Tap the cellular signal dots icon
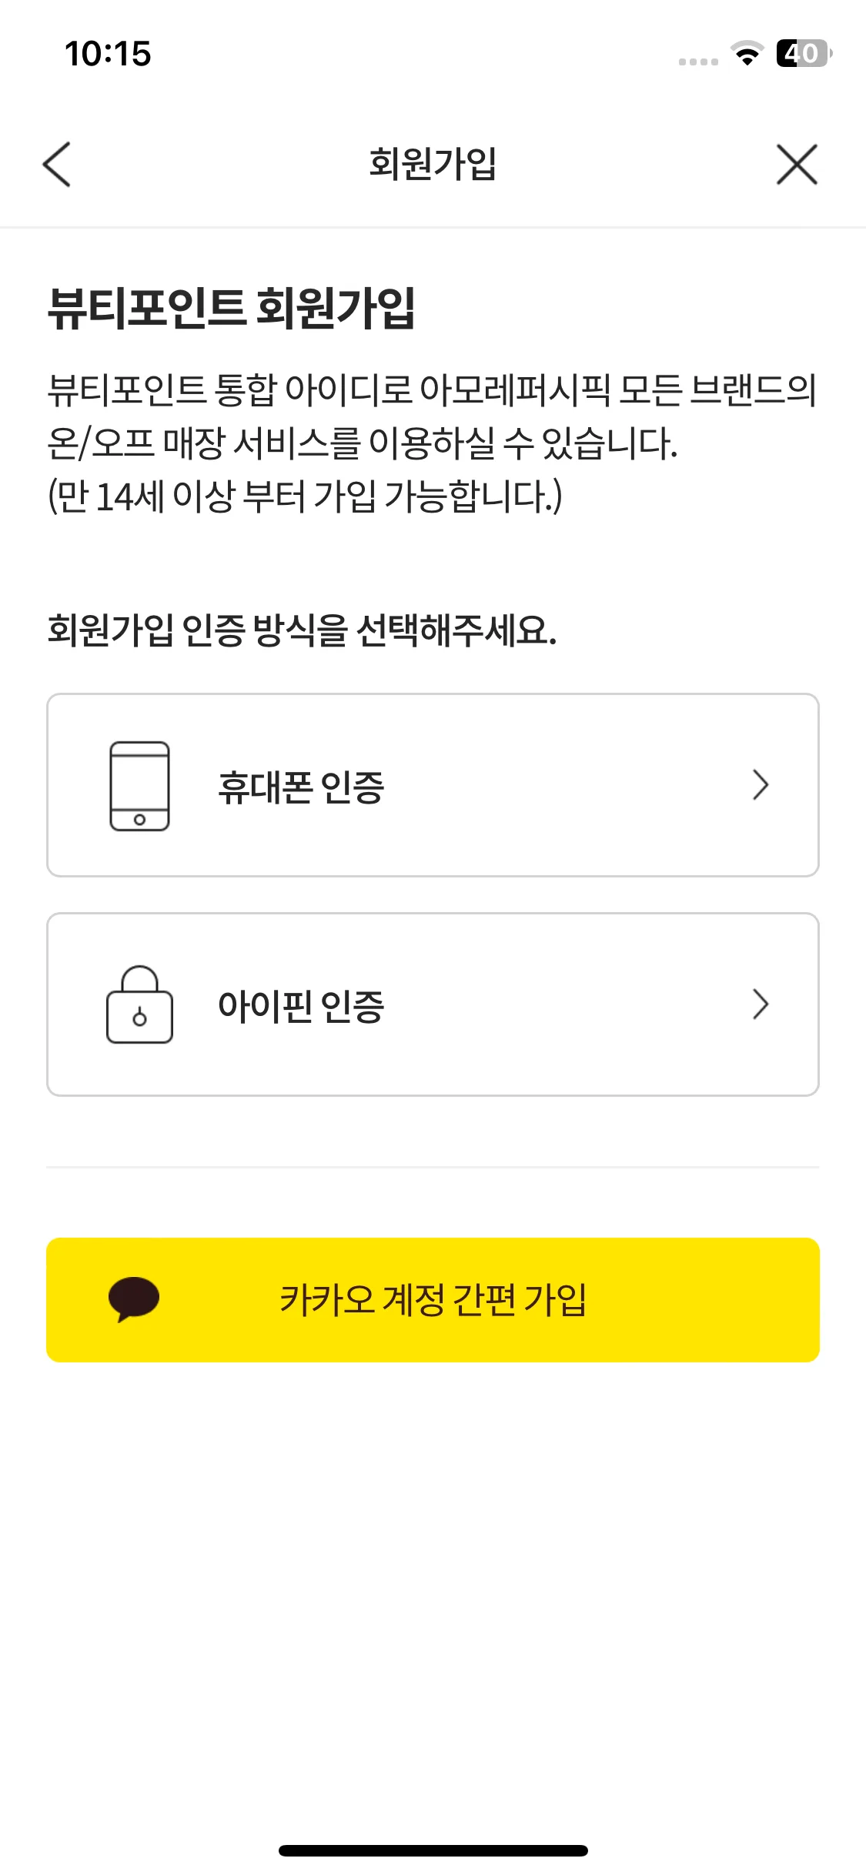This screenshot has width=866, height=1875. click(698, 62)
